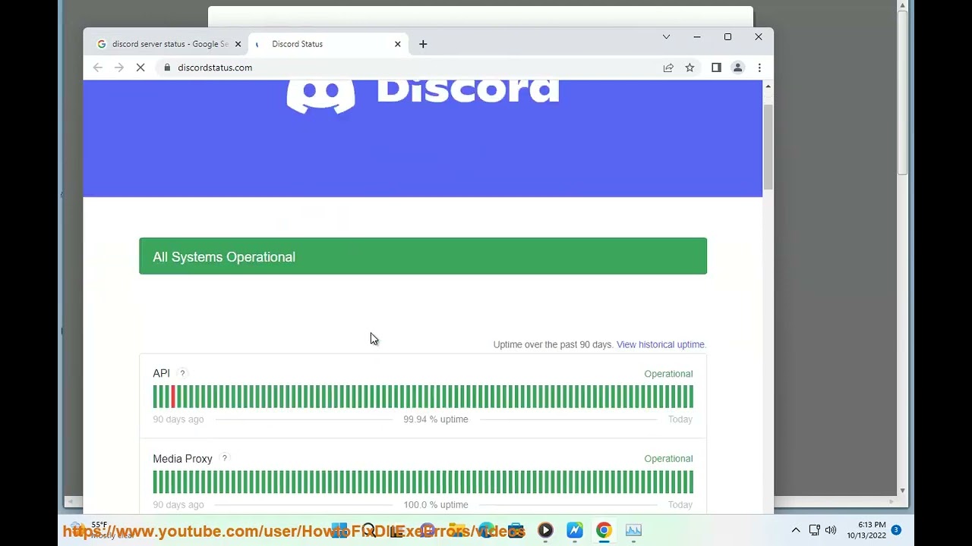Show hidden system tray icons
972x546 pixels.
pos(796,530)
